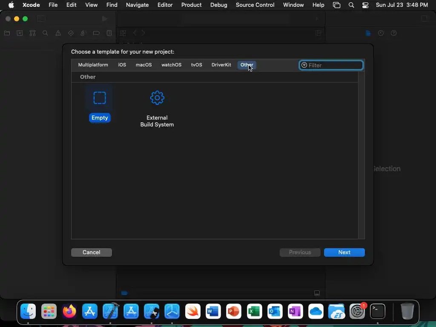Open the Report navigator icon

[109, 33]
